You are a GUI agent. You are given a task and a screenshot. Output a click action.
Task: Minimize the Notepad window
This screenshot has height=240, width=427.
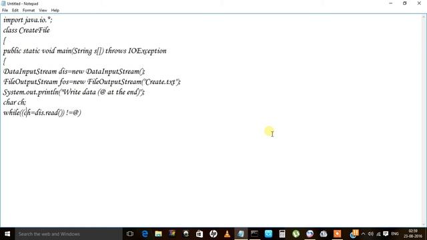pyautogui.click(x=391, y=3)
